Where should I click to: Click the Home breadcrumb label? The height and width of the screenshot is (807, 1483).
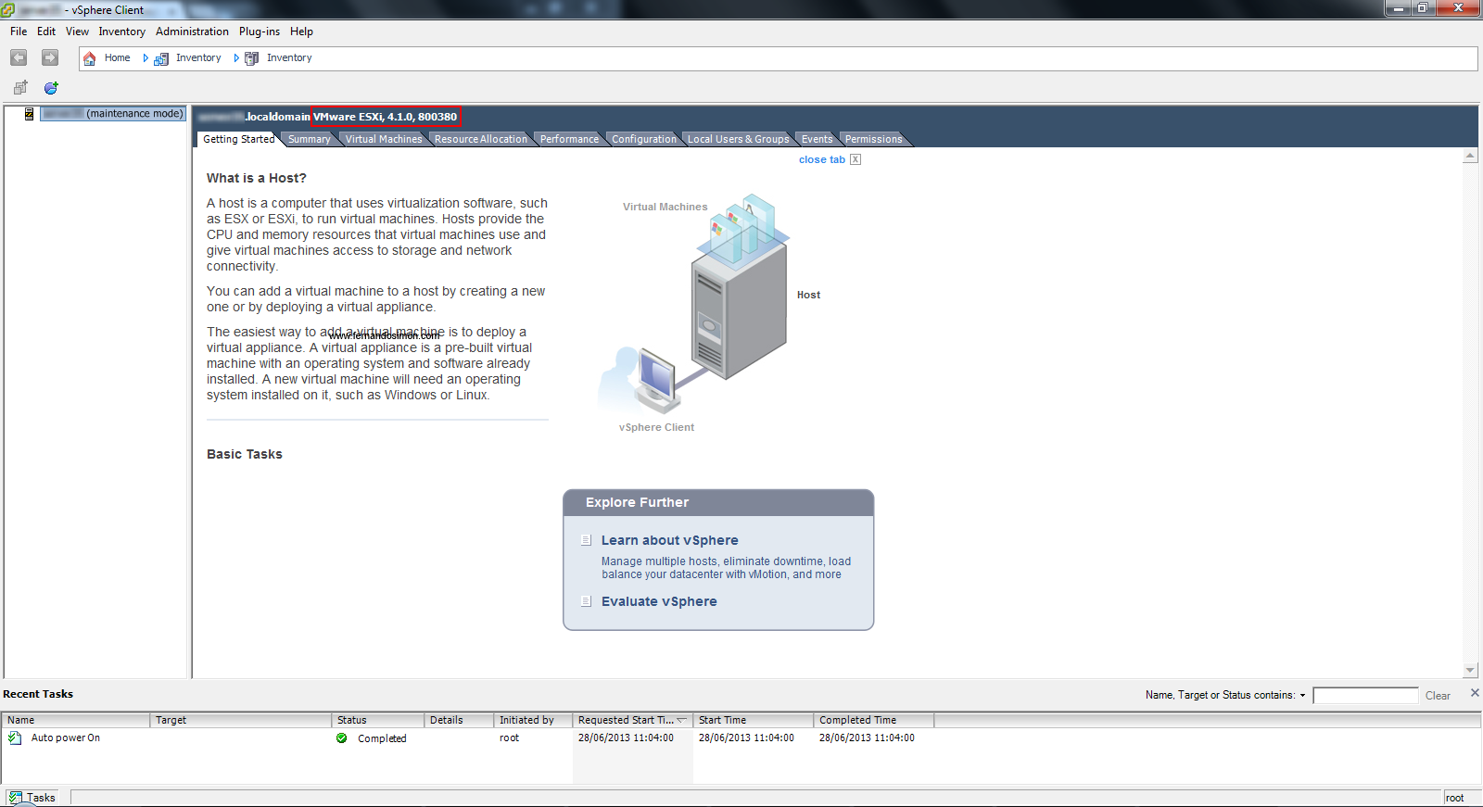pyautogui.click(x=118, y=57)
